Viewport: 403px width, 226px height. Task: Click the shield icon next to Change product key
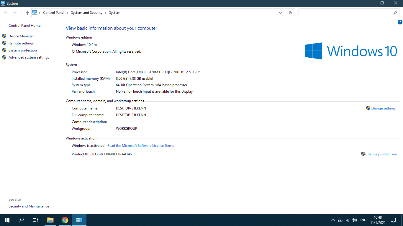[363, 154]
